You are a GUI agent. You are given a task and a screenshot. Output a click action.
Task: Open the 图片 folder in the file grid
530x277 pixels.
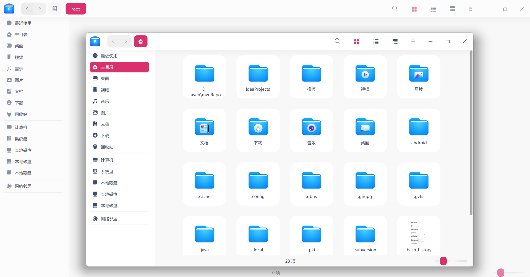tap(419, 77)
